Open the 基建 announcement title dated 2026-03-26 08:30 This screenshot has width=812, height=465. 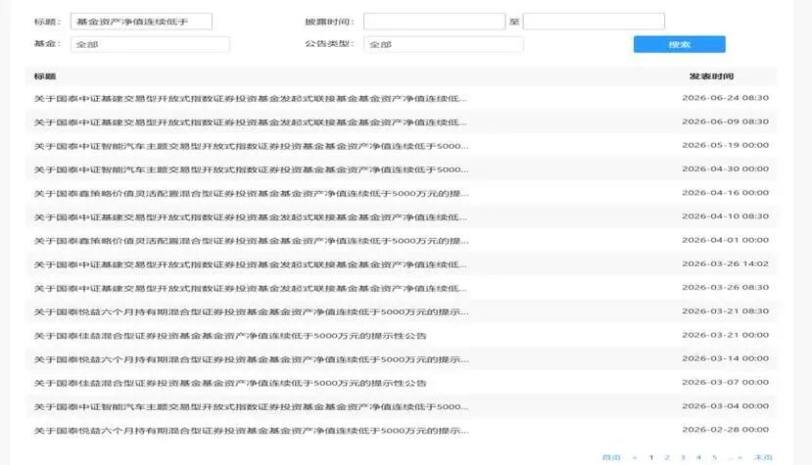click(250, 288)
